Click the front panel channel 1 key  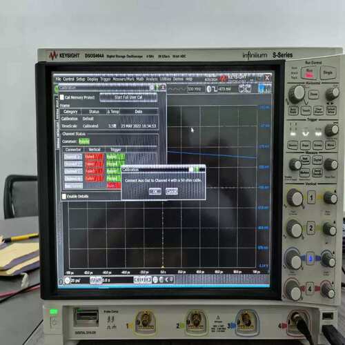coord(311,197)
